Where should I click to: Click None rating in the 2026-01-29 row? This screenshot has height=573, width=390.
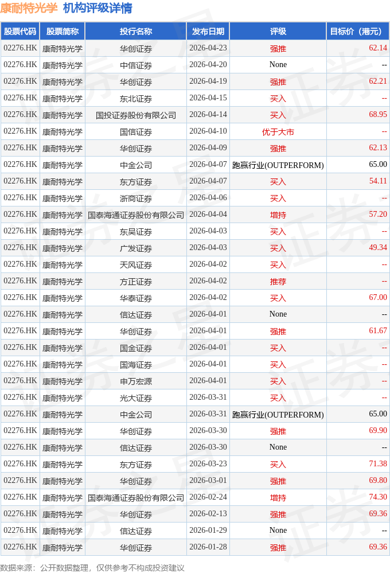(x=278, y=530)
